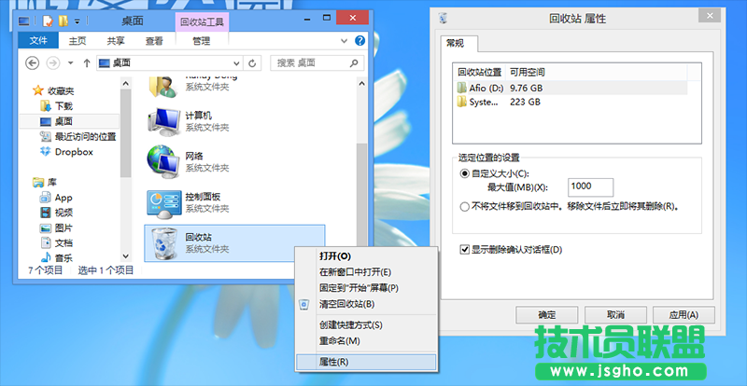Viewport: 747px width, 386px height.
Task: Select the 网络 network globe icon
Action: pyautogui.click(x=163, y=162)
